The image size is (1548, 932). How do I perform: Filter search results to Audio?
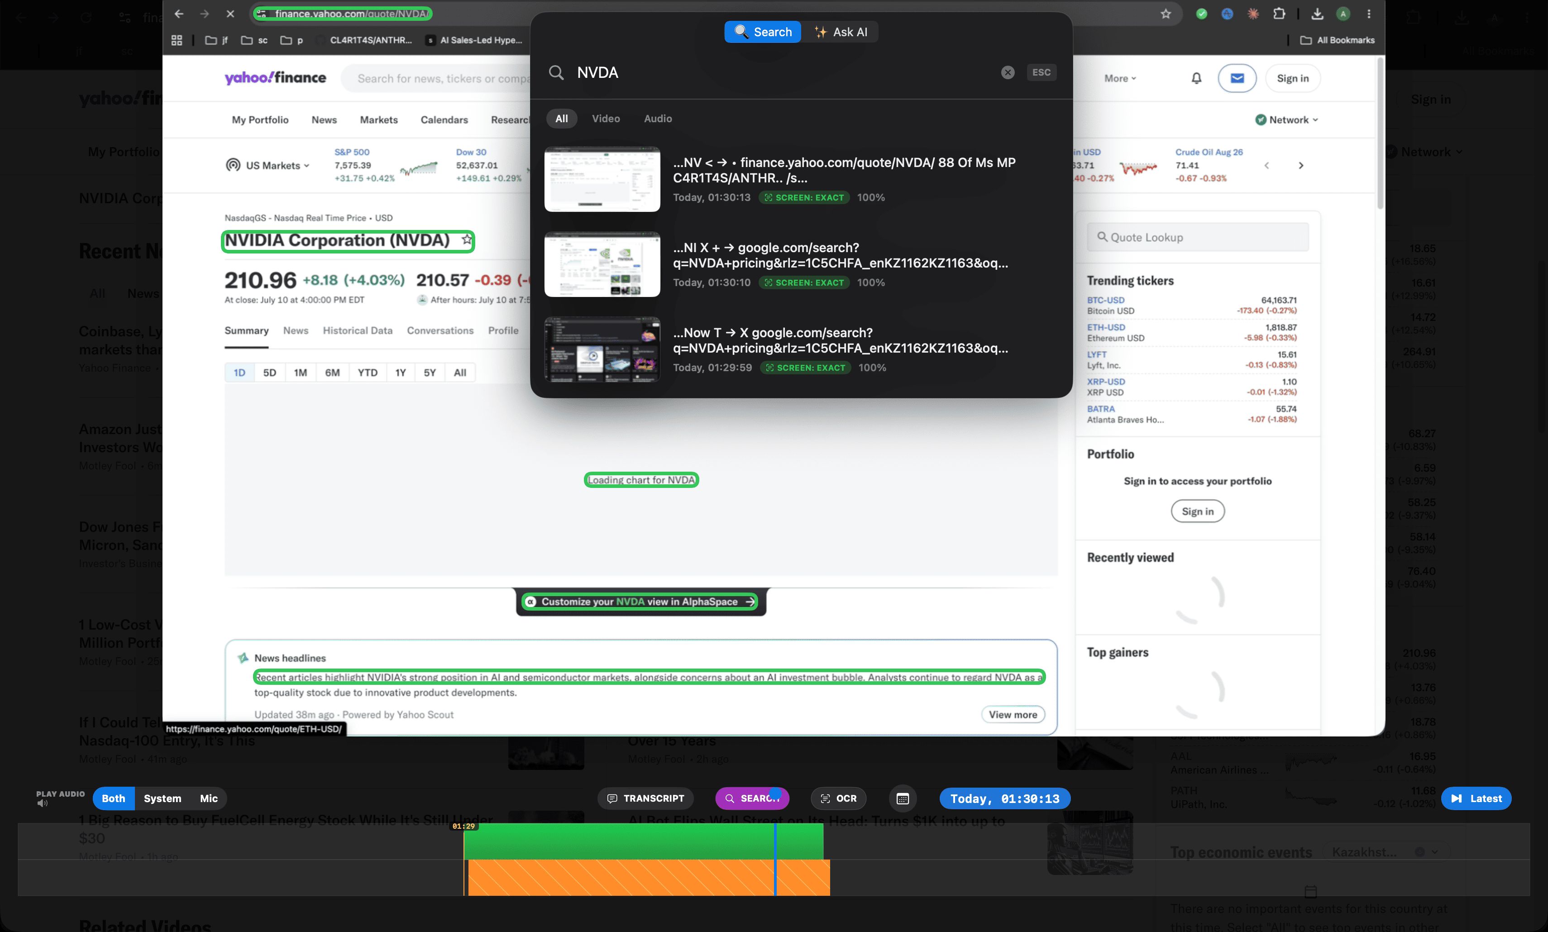point(658,119)
